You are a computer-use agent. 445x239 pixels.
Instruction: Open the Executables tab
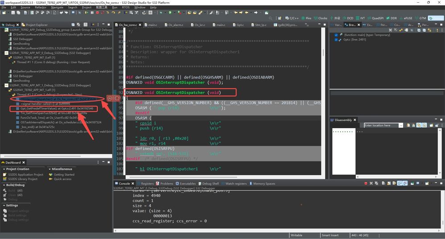[185, 183]
